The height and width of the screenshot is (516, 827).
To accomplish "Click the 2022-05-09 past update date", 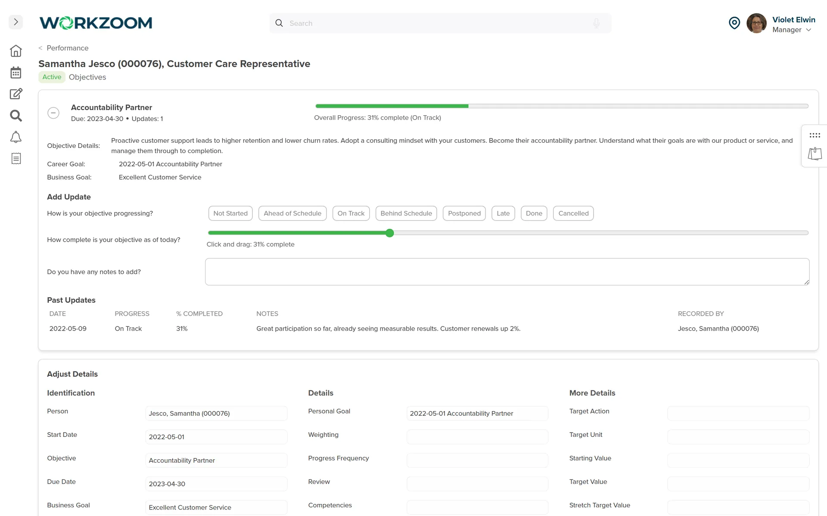I will (68, 329).
